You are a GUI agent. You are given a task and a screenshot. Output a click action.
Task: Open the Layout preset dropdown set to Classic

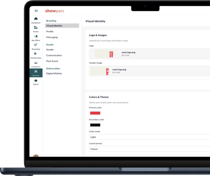pyautogui.click(x=149, y=149)
